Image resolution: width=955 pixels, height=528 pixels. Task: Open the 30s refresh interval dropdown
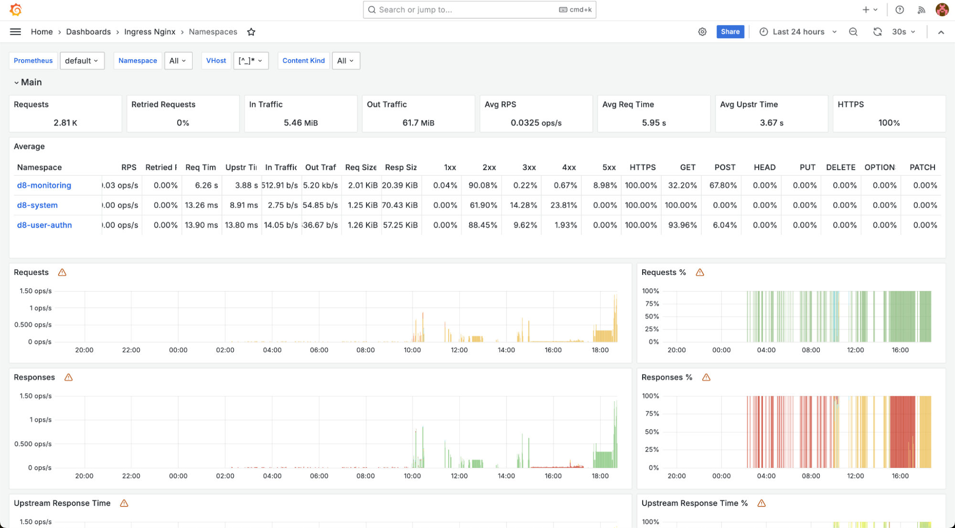coord(903,32)
